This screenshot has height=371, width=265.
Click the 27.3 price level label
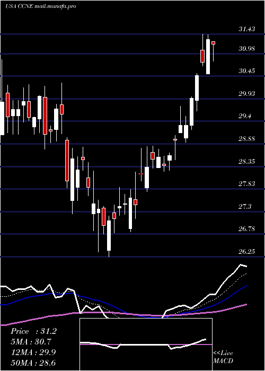click(245, 207)
